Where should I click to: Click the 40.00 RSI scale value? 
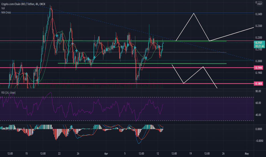258,115
